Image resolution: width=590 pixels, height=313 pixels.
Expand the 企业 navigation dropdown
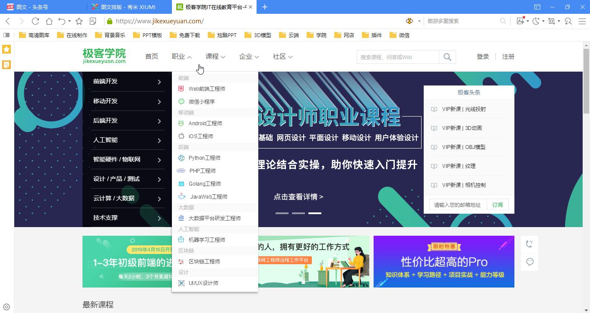point(249,57)
